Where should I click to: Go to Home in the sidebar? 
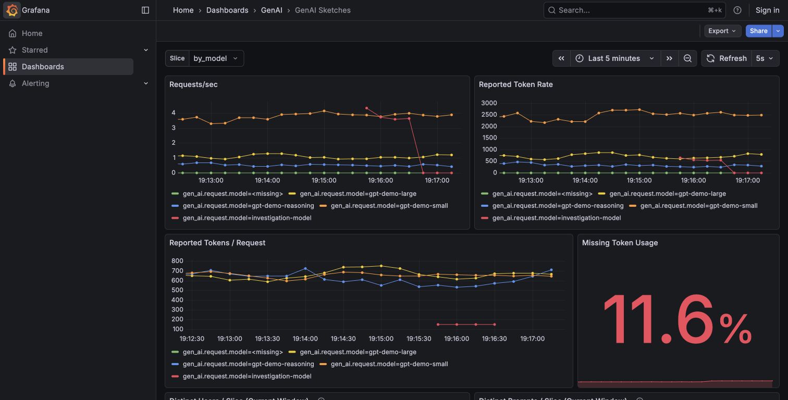32,33
